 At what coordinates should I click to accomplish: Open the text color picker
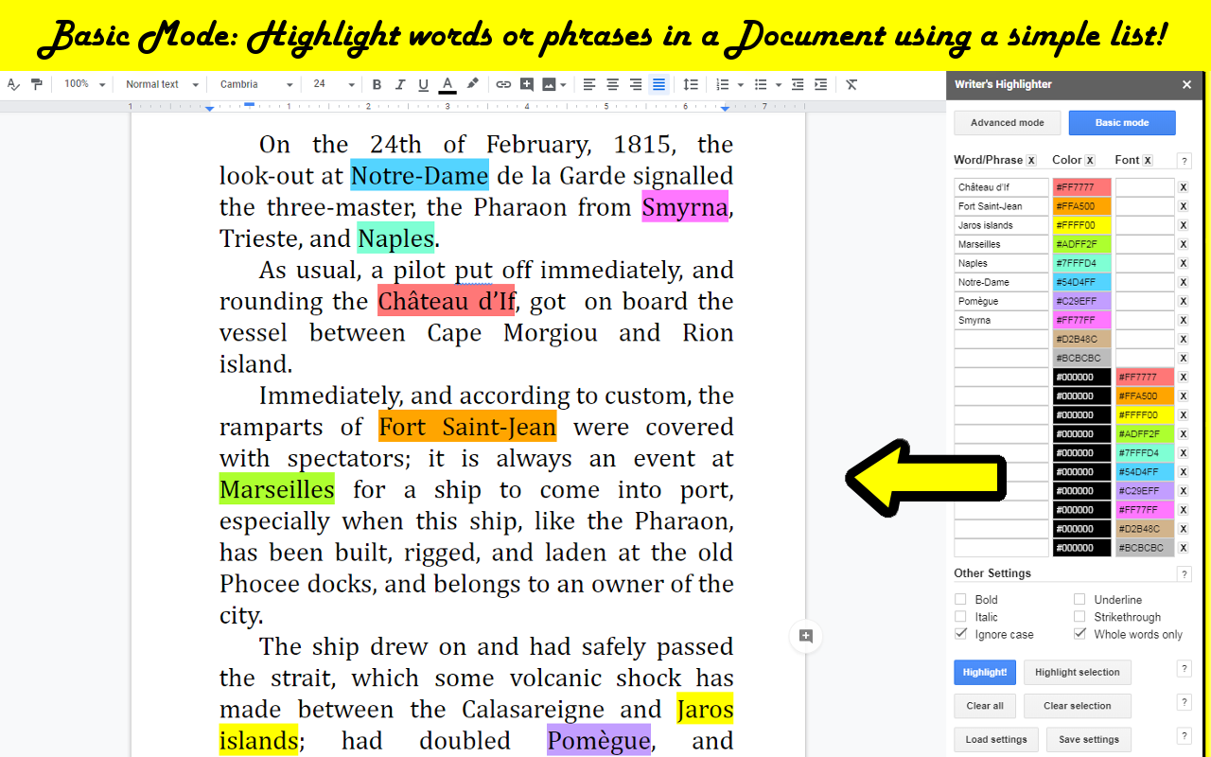pyautogui.click(x=448, y=84)
